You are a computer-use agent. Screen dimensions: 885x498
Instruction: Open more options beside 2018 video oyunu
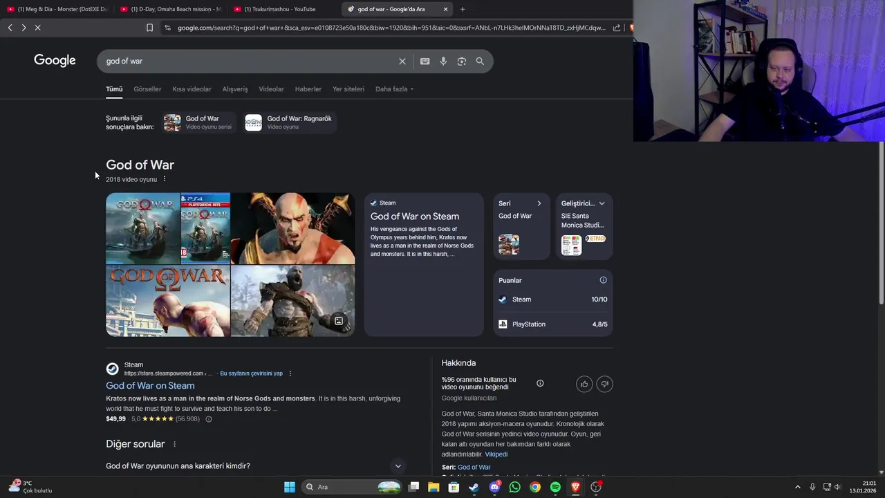165,179
